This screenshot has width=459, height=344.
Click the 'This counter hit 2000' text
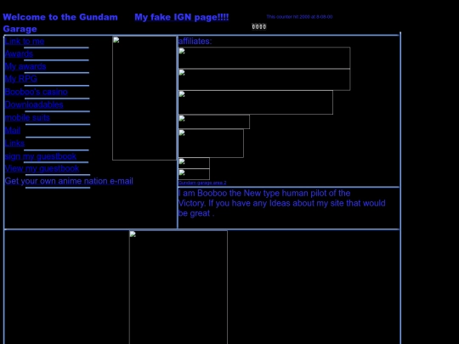[299, 17]
